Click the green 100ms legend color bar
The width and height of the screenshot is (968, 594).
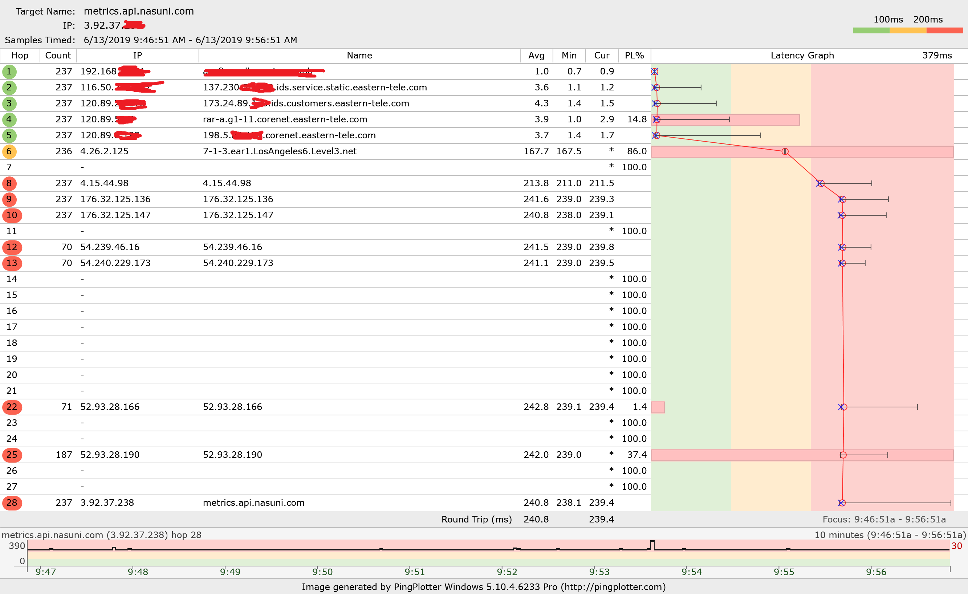[x=871, y=30]
